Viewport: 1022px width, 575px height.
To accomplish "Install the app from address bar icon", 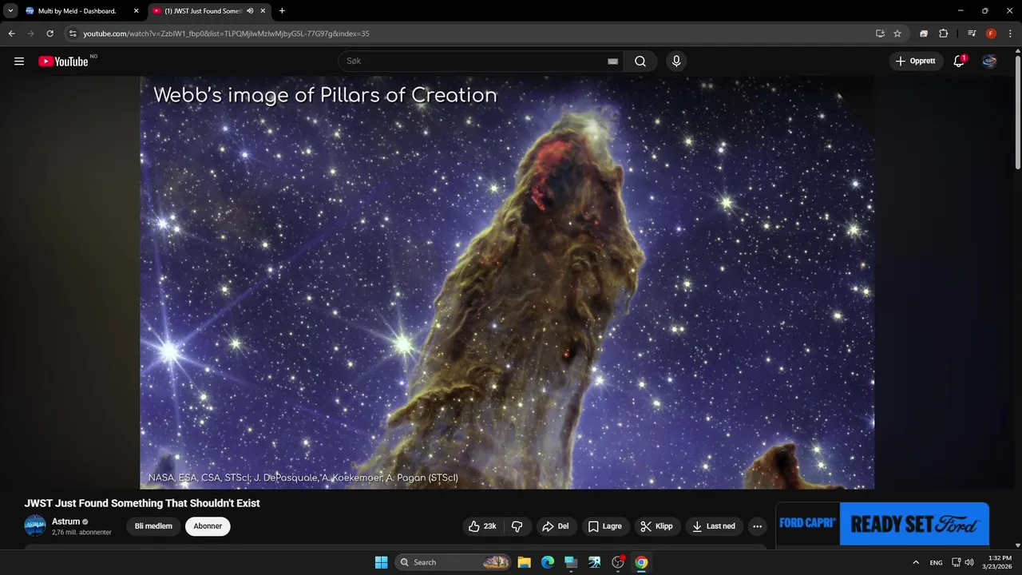I will 880,34.
